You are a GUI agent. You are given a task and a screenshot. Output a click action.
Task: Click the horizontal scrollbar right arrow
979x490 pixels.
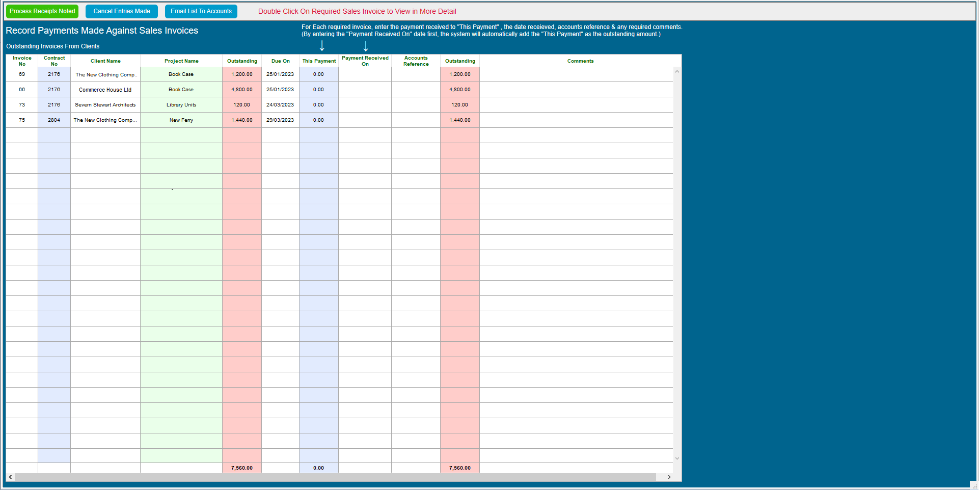[669, 477]
